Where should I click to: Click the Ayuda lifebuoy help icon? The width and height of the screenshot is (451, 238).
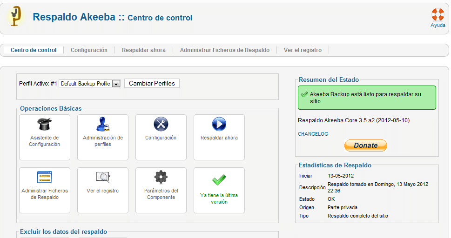tap(438, 14)
